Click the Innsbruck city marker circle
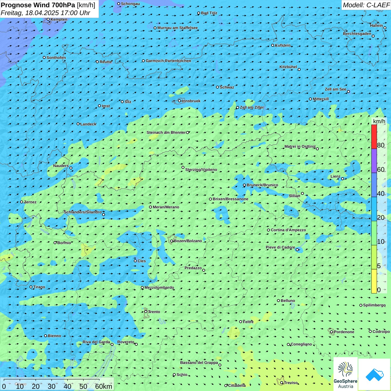391x391 pixels. click(x=179, y=101)
